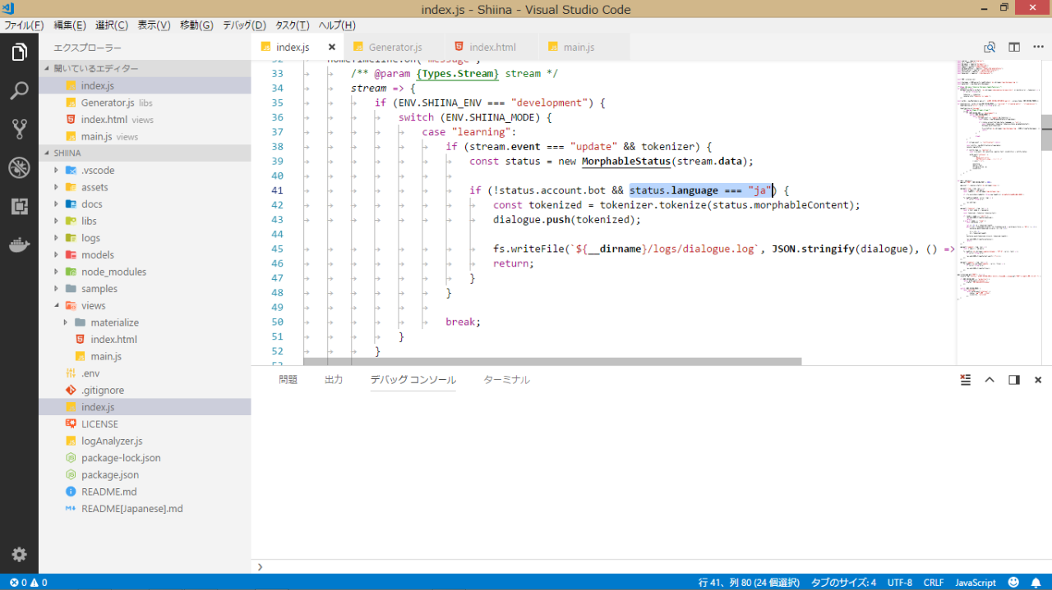Toggle panel position to the side

click(x=1014, y=380)
